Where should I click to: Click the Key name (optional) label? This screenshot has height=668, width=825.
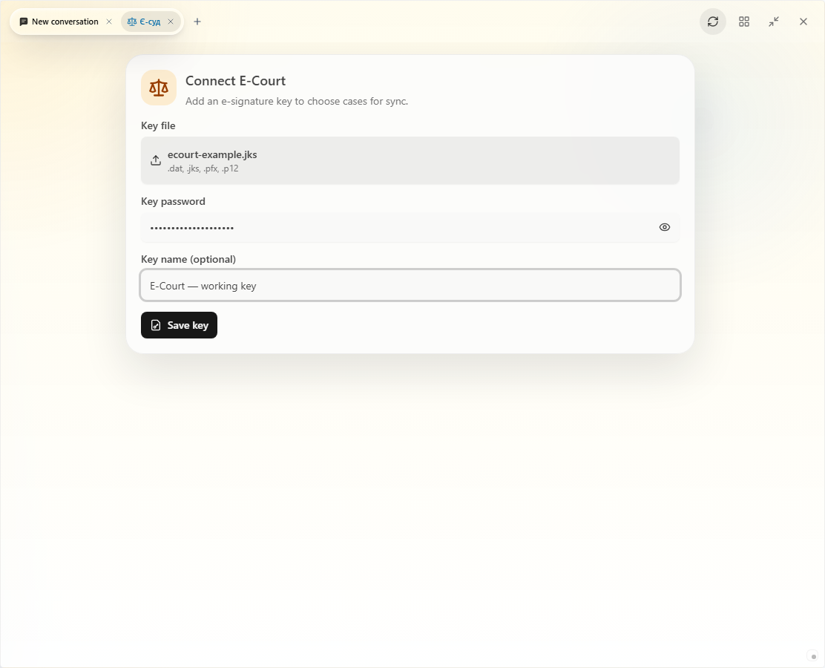(x=188, y=259)
